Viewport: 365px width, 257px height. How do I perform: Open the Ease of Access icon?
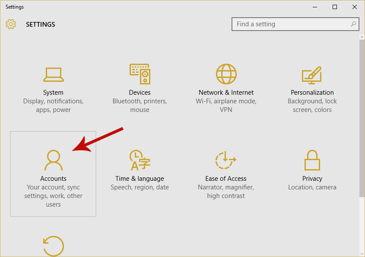tap(225, 160)
